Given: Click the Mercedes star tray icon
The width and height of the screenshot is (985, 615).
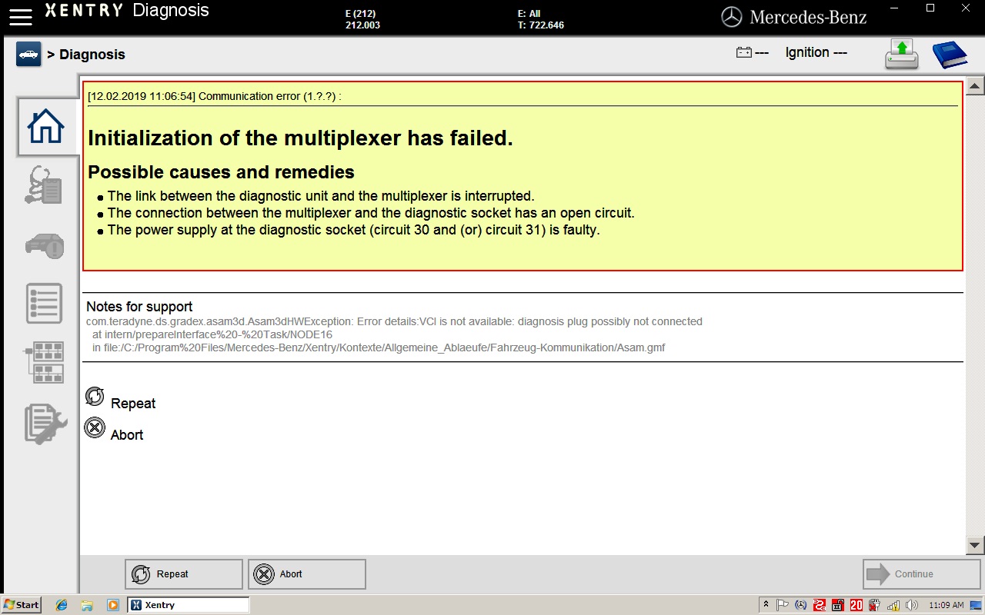Looking at the screenshot, I should click(802, 605).
